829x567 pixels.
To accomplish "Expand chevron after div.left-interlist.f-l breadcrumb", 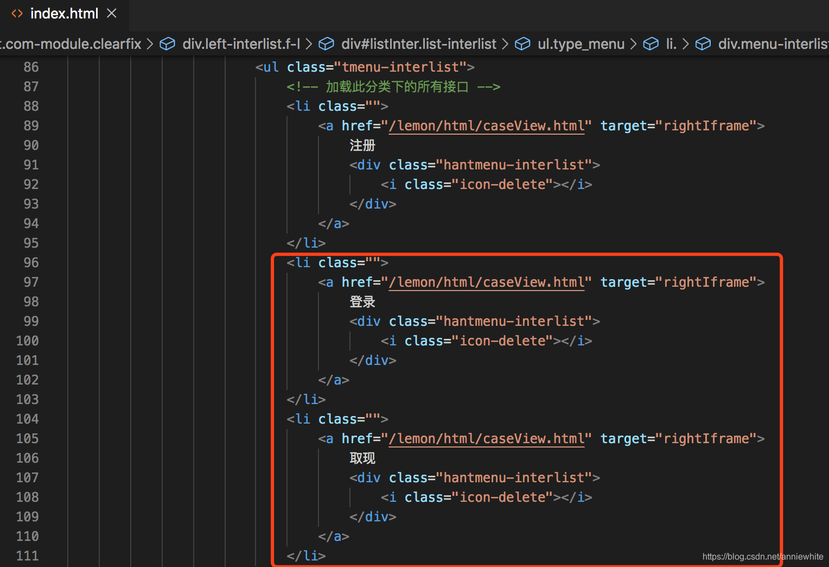I will coord(309,44).
